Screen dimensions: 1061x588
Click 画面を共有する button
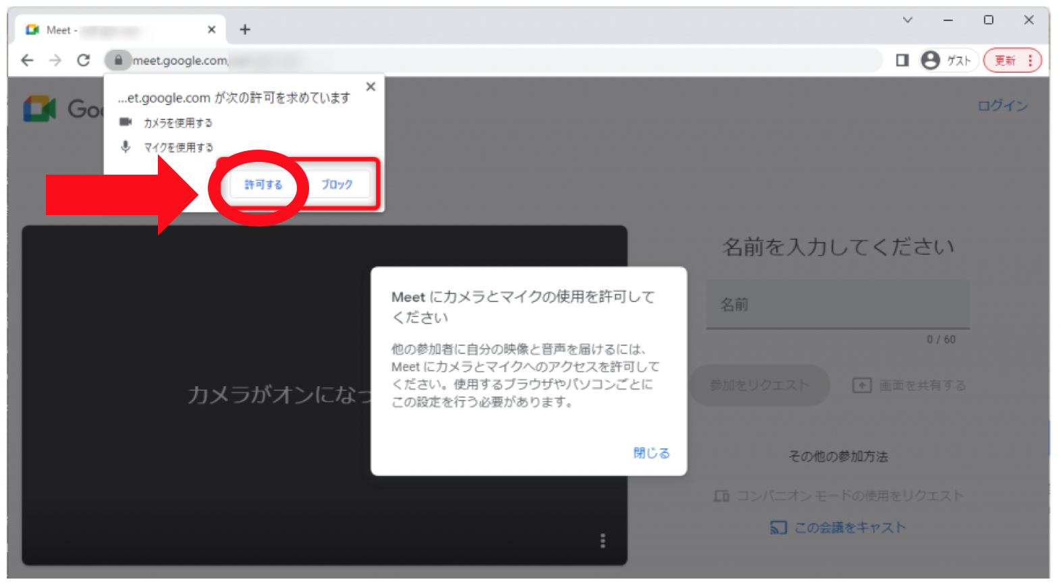(909, 386)
